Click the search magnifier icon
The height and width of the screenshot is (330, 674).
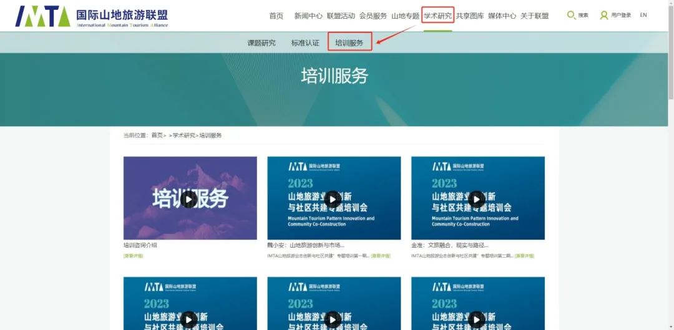[571, 16]
